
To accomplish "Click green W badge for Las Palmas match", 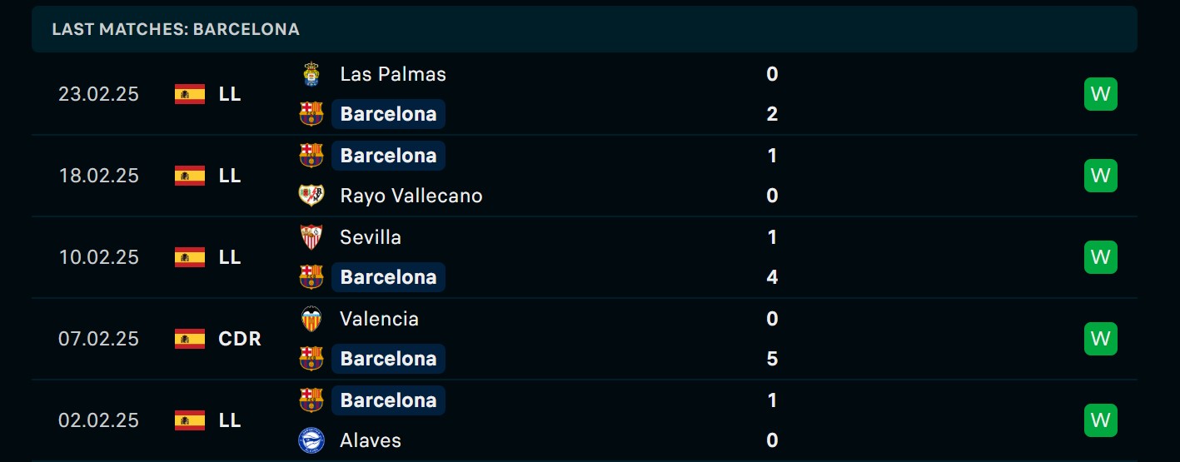I will point(1101,94).
